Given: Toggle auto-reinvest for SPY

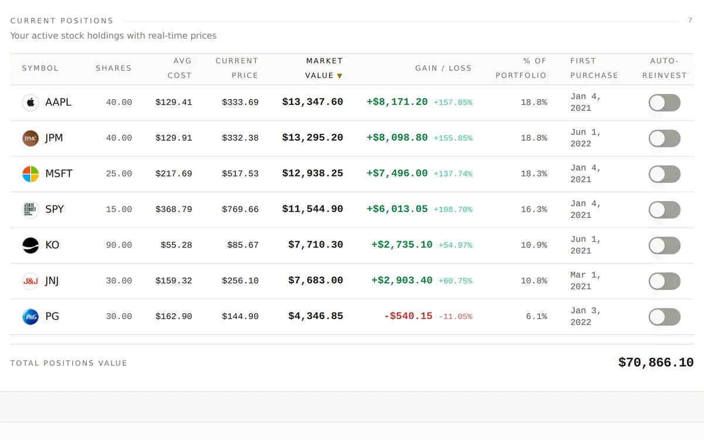Looking at the screenshot, I should tap(665, 210).
